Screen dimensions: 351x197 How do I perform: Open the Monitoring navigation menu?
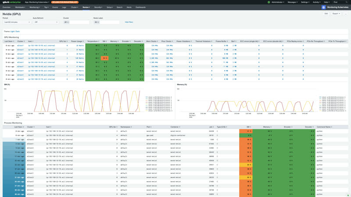point(35,7)
